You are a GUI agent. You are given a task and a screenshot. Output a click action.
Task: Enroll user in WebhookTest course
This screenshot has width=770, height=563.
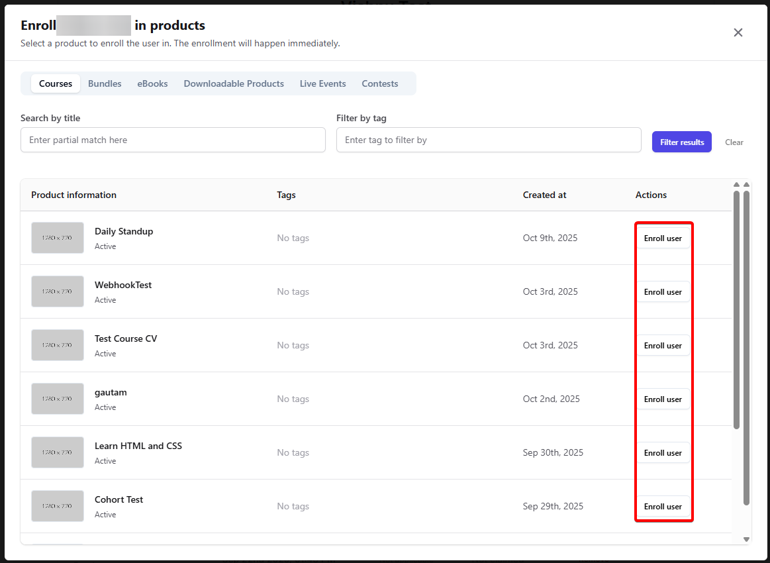click(x=663, y=292)
